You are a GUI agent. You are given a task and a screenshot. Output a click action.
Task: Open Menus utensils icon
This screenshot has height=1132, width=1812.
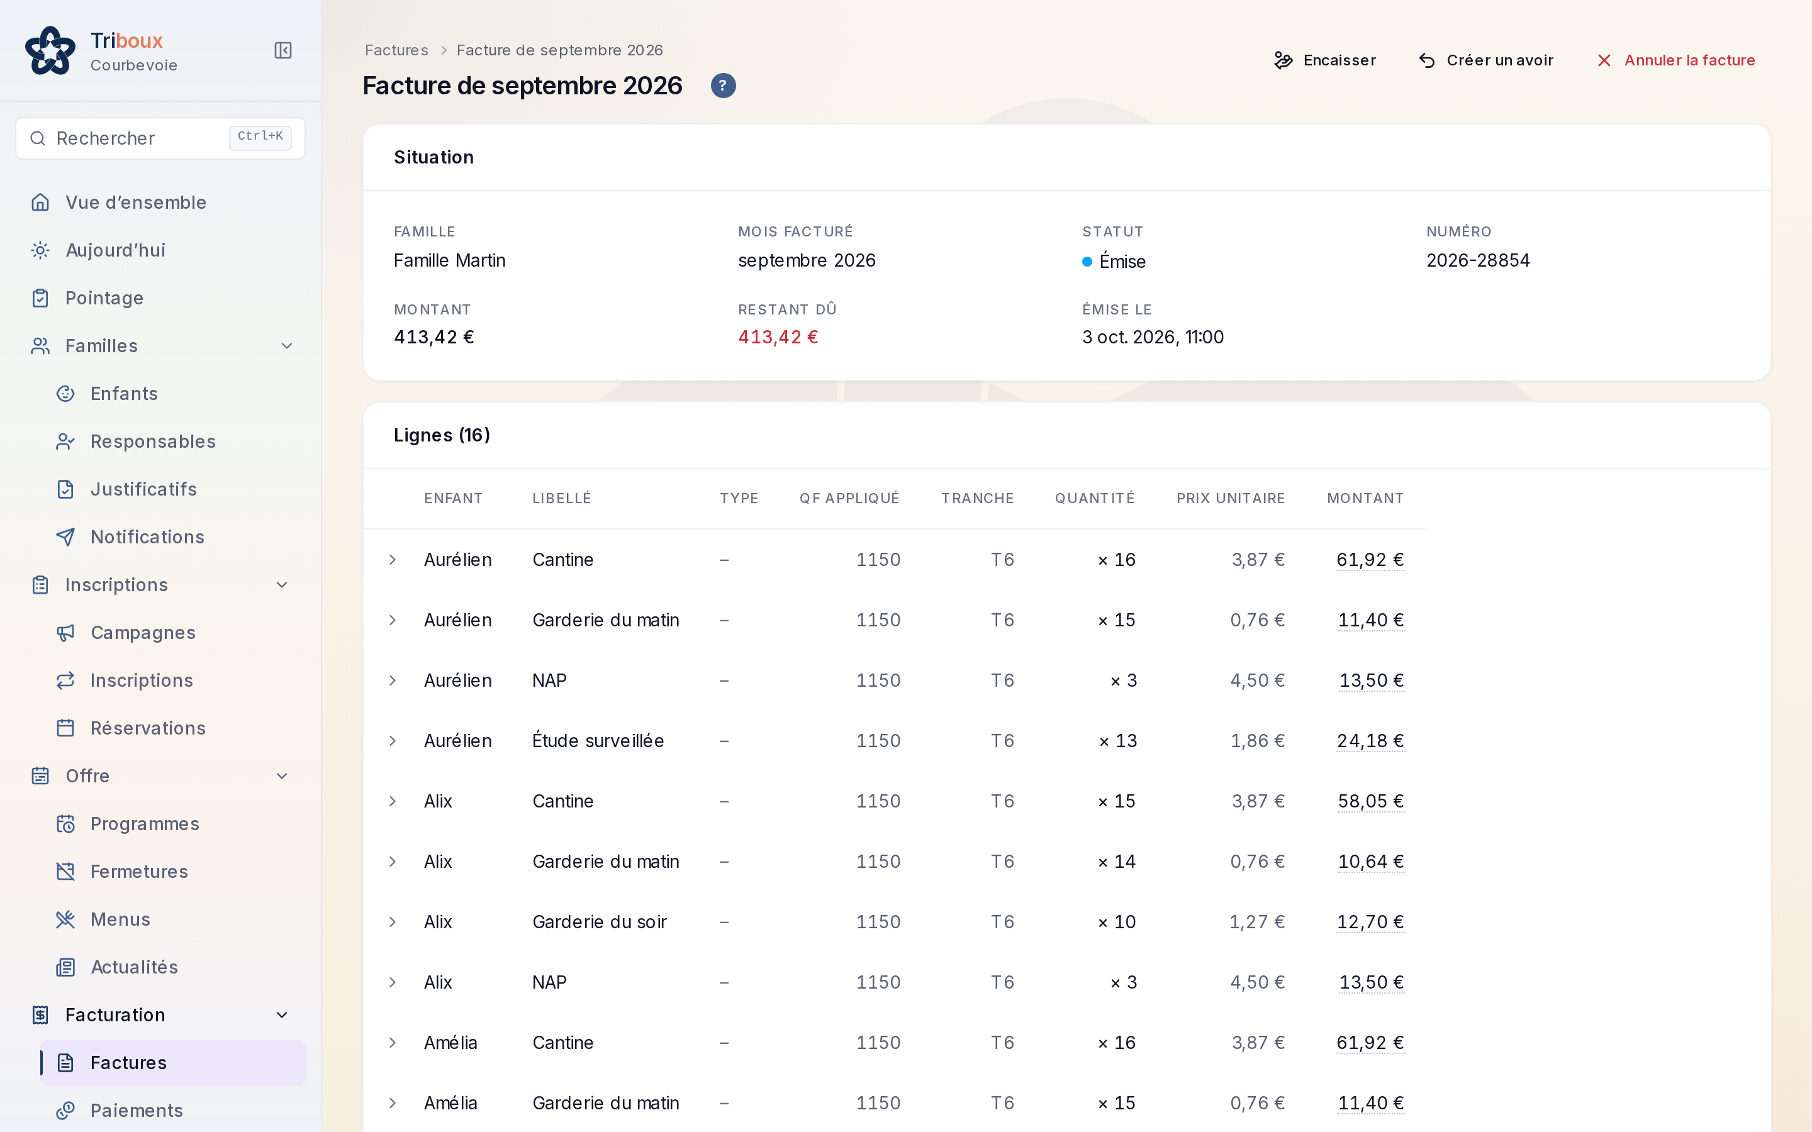click(x=66, y=919)
